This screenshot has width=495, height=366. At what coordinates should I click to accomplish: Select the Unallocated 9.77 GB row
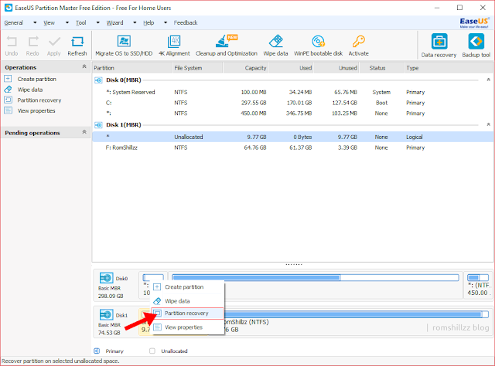click(292, 137)
